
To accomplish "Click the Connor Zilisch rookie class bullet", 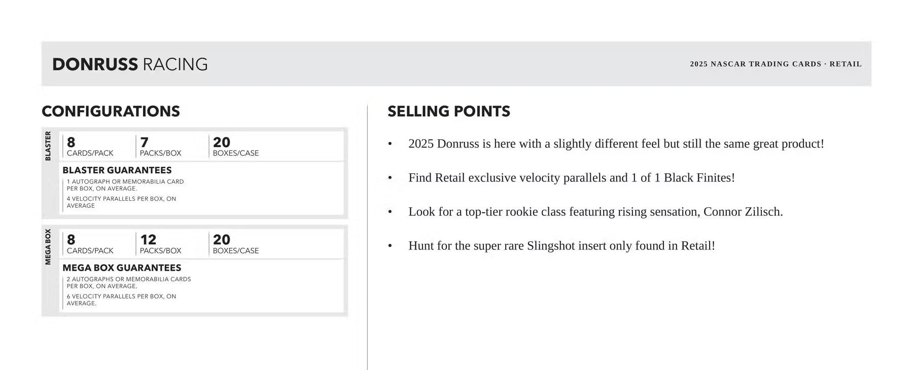I will pyautogui.click(x=595, y=212).
